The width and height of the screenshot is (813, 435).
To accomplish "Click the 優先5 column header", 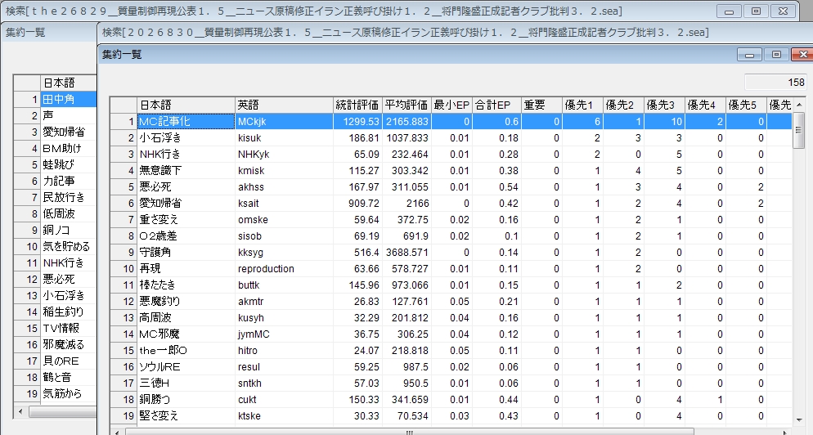I will point(747,105).
